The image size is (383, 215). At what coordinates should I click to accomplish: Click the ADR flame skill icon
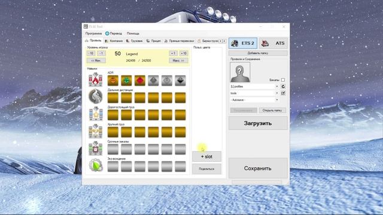pos(96,79)
